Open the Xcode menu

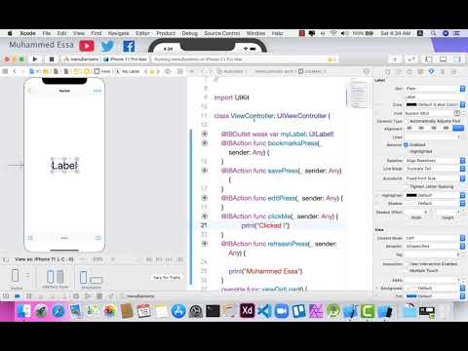tap(27, 33)
